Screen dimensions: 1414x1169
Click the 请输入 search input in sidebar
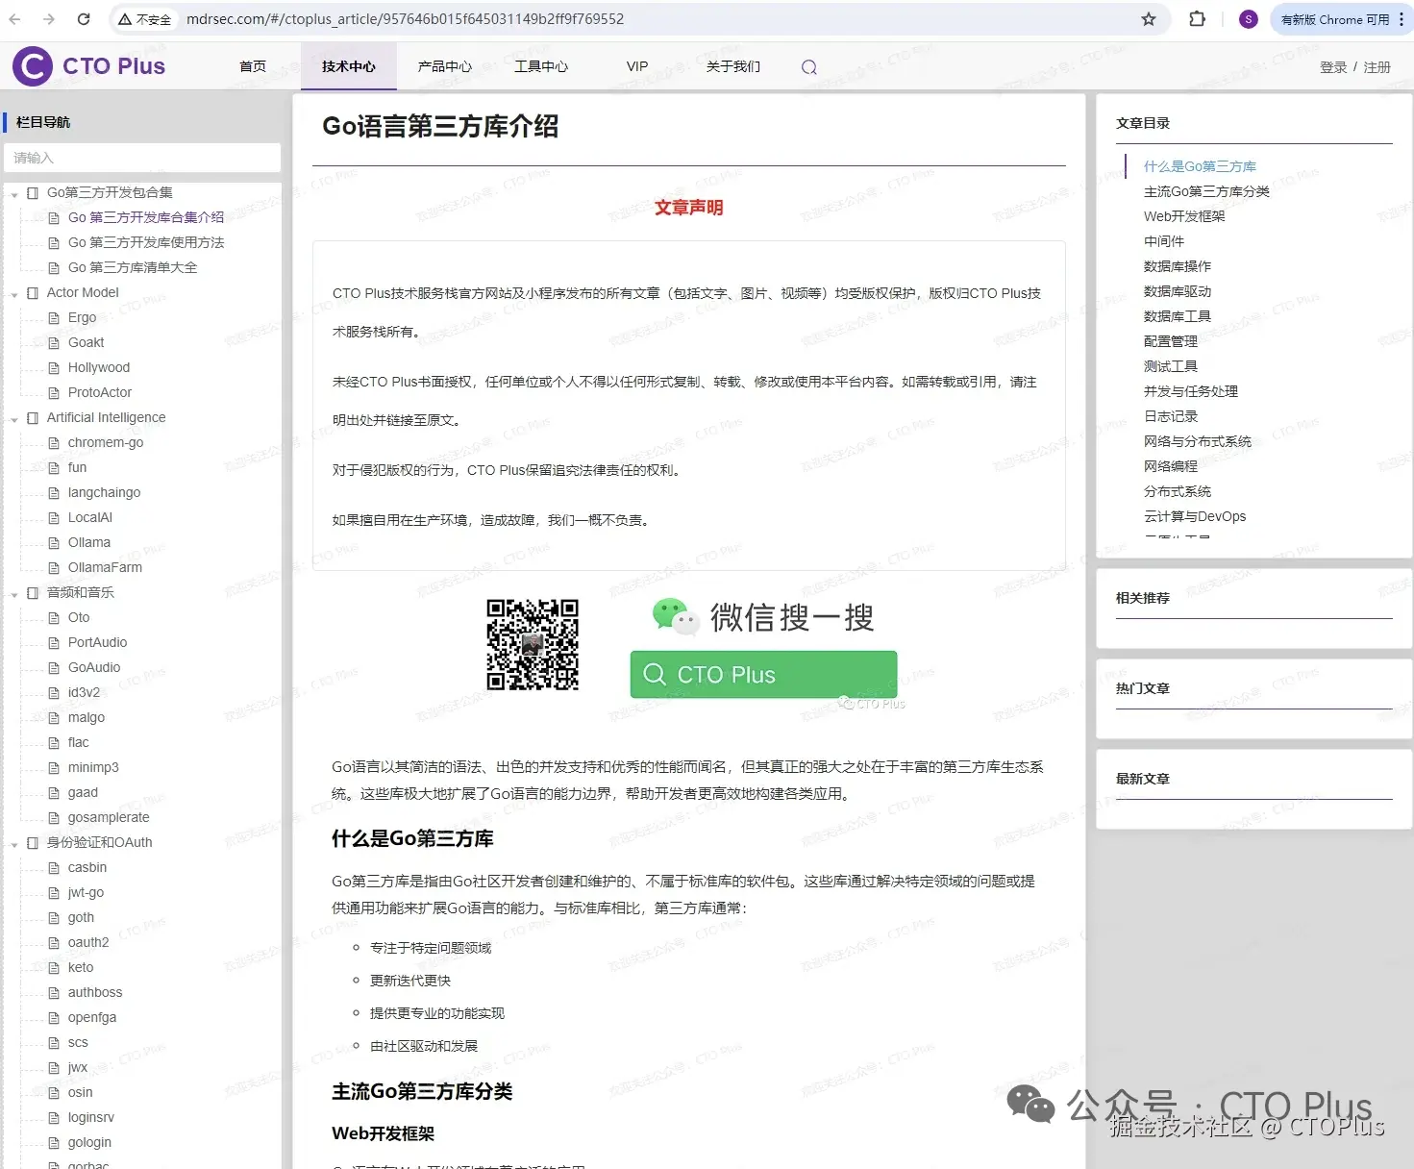[x=142, y=158]
